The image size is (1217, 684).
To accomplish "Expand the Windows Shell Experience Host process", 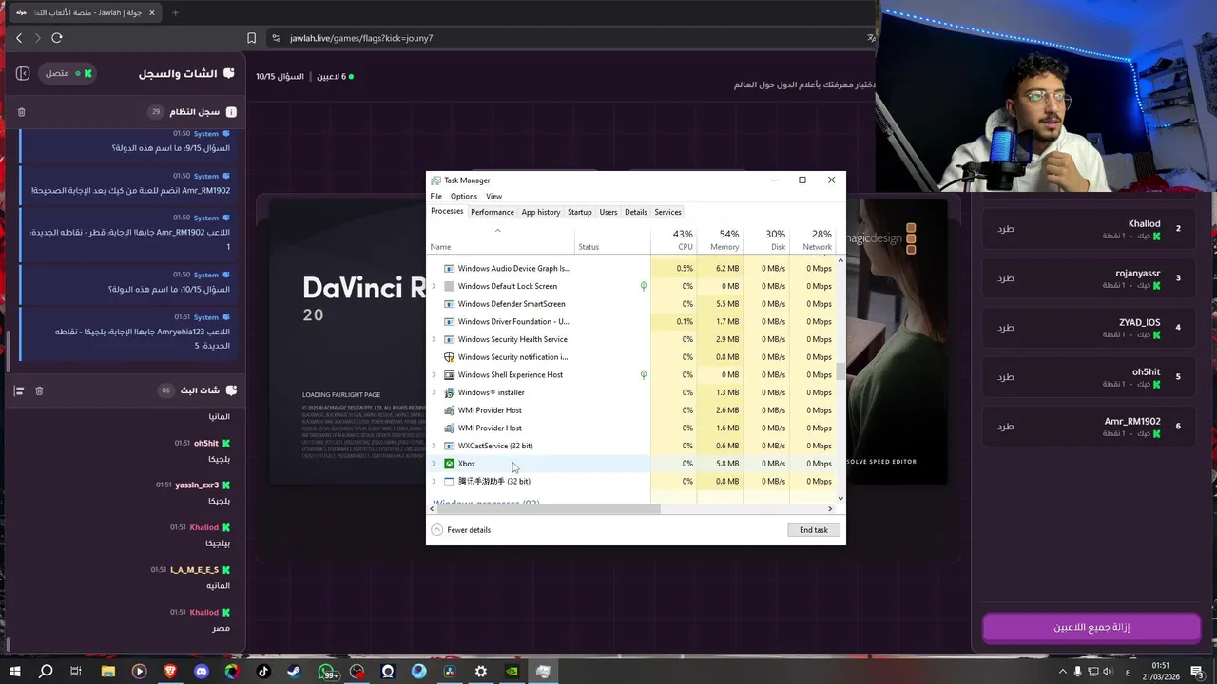I will (435, 374).
